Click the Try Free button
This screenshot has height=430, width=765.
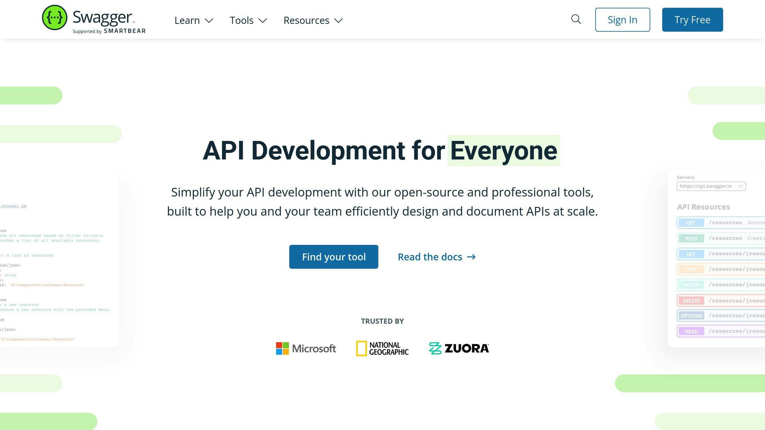click(x=692, y=20)
